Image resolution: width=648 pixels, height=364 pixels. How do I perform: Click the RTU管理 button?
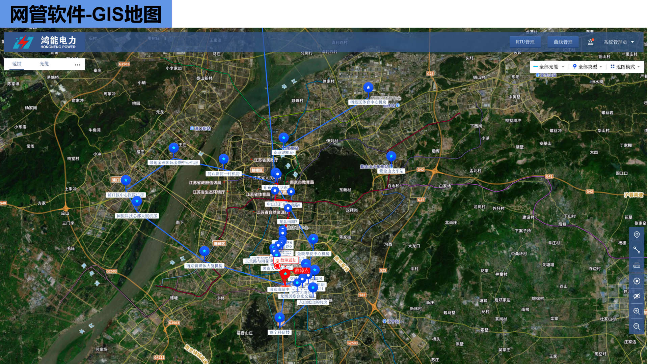[x=525, y=42]
